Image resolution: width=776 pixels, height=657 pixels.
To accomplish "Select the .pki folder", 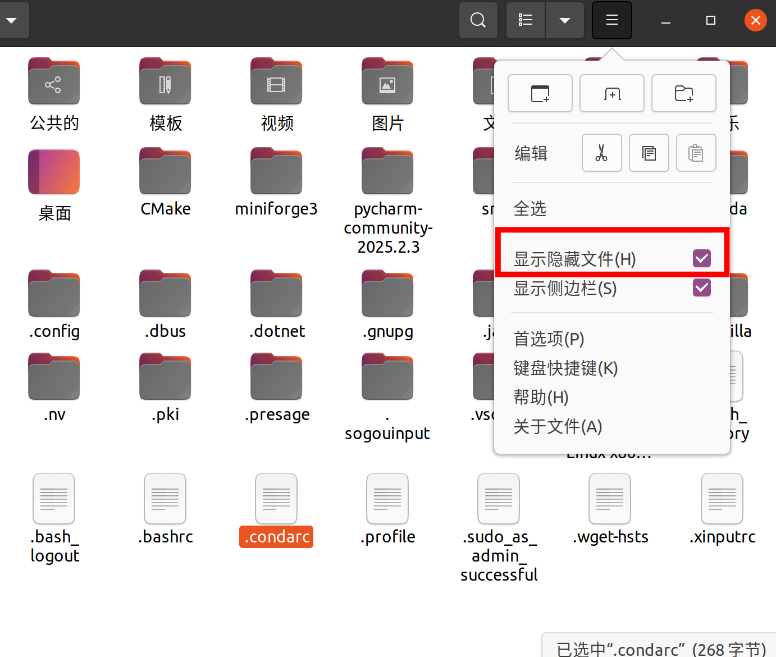I will [x=165, y=377].
